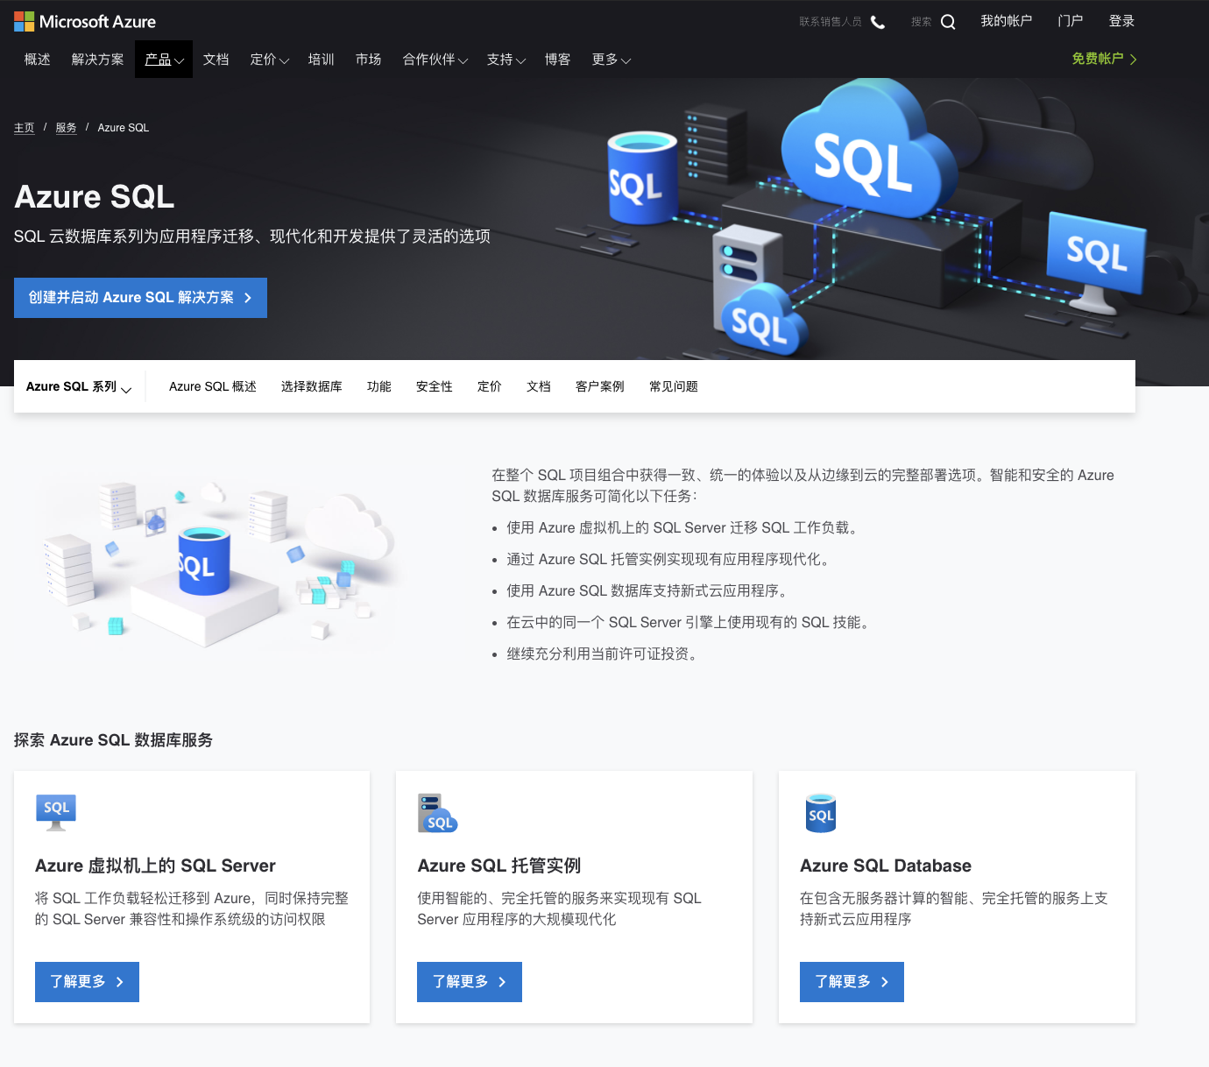The width and height of the screenshot is (1209, 1067).
Task: Click the arrow next to 免费帐户
Action: 1134,60
